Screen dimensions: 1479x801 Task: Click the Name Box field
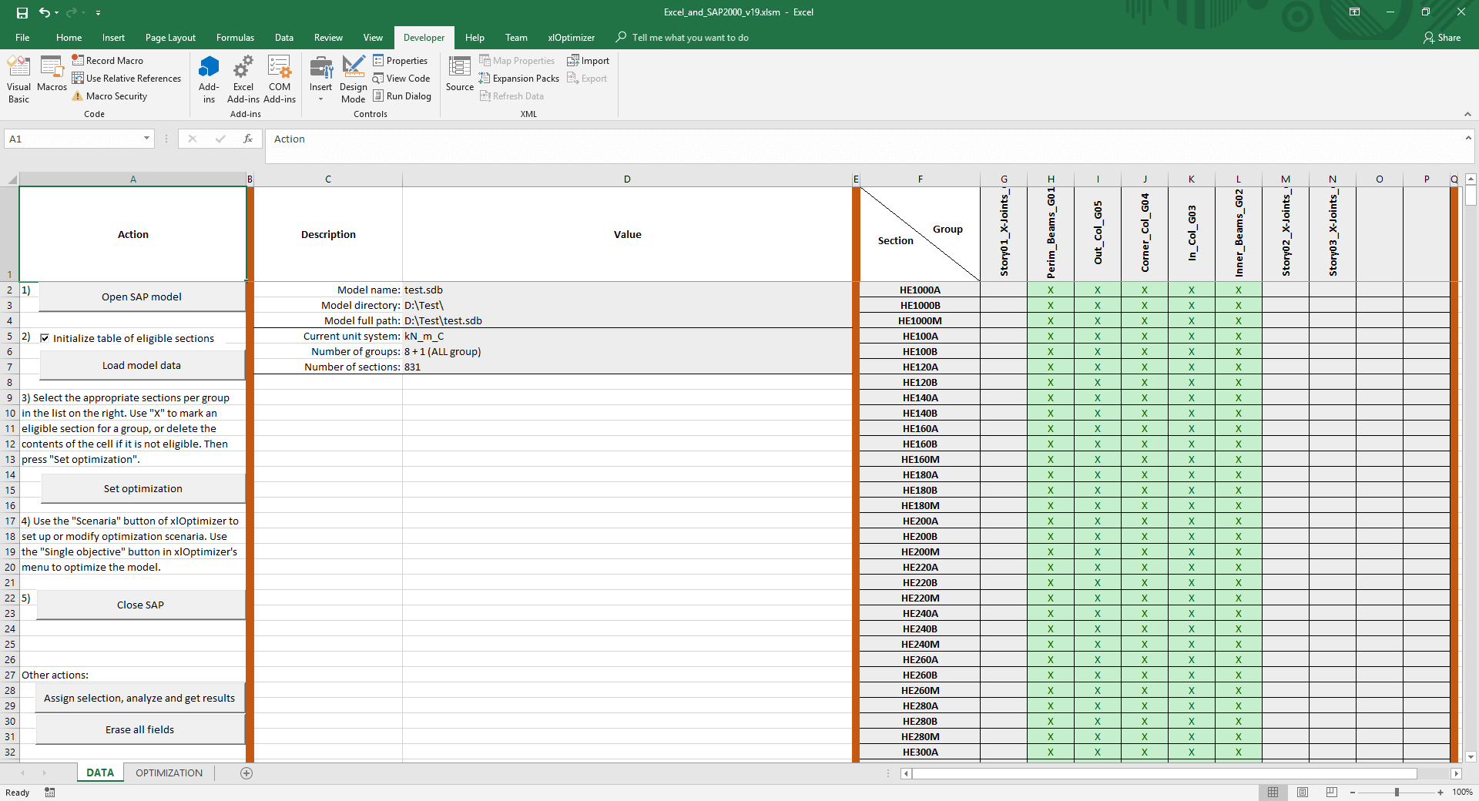72,139
